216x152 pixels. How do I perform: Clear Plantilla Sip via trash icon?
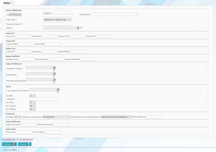[x=54, y=76]
